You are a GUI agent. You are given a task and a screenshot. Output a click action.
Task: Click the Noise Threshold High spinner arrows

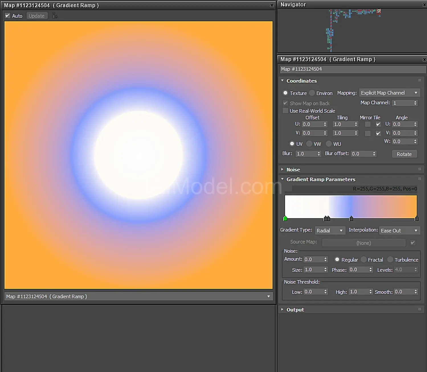(371, 292)
